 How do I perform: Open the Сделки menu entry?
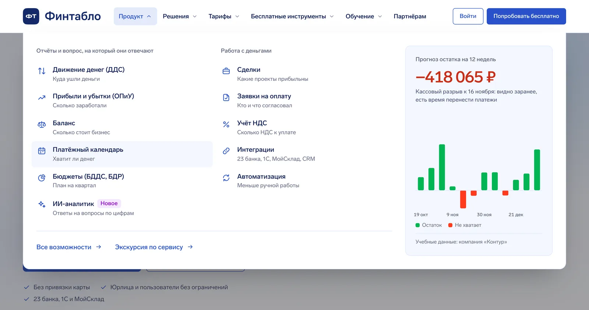click(x=307, y=74)
